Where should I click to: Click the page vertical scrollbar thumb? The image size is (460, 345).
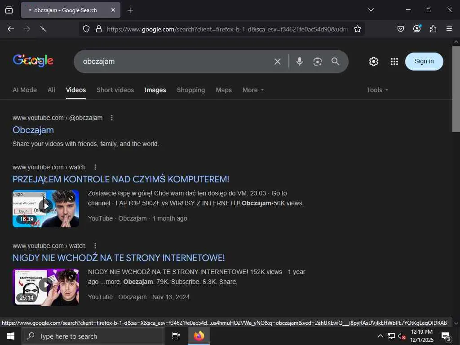[x=456, y=89]
